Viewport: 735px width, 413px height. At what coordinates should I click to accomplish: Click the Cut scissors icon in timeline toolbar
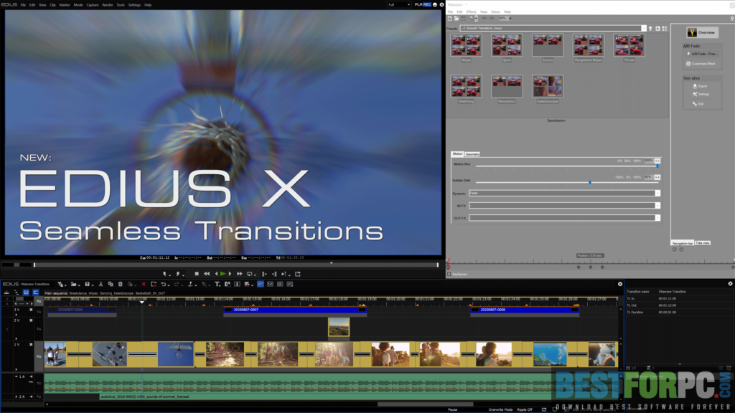click(x=100, y=284)
